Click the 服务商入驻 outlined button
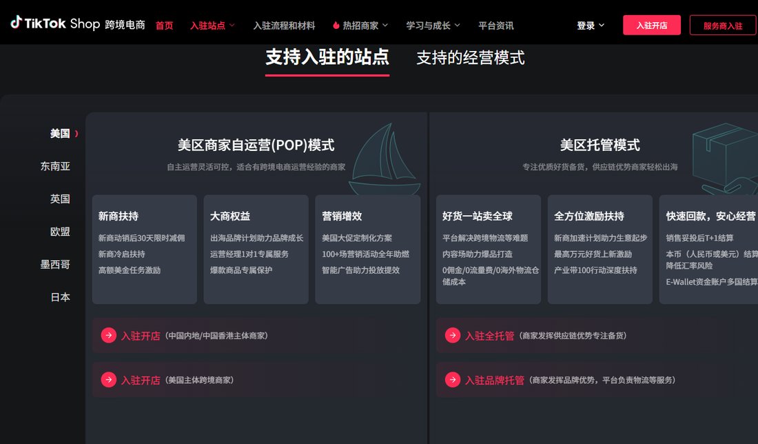 tap(723, 25)
